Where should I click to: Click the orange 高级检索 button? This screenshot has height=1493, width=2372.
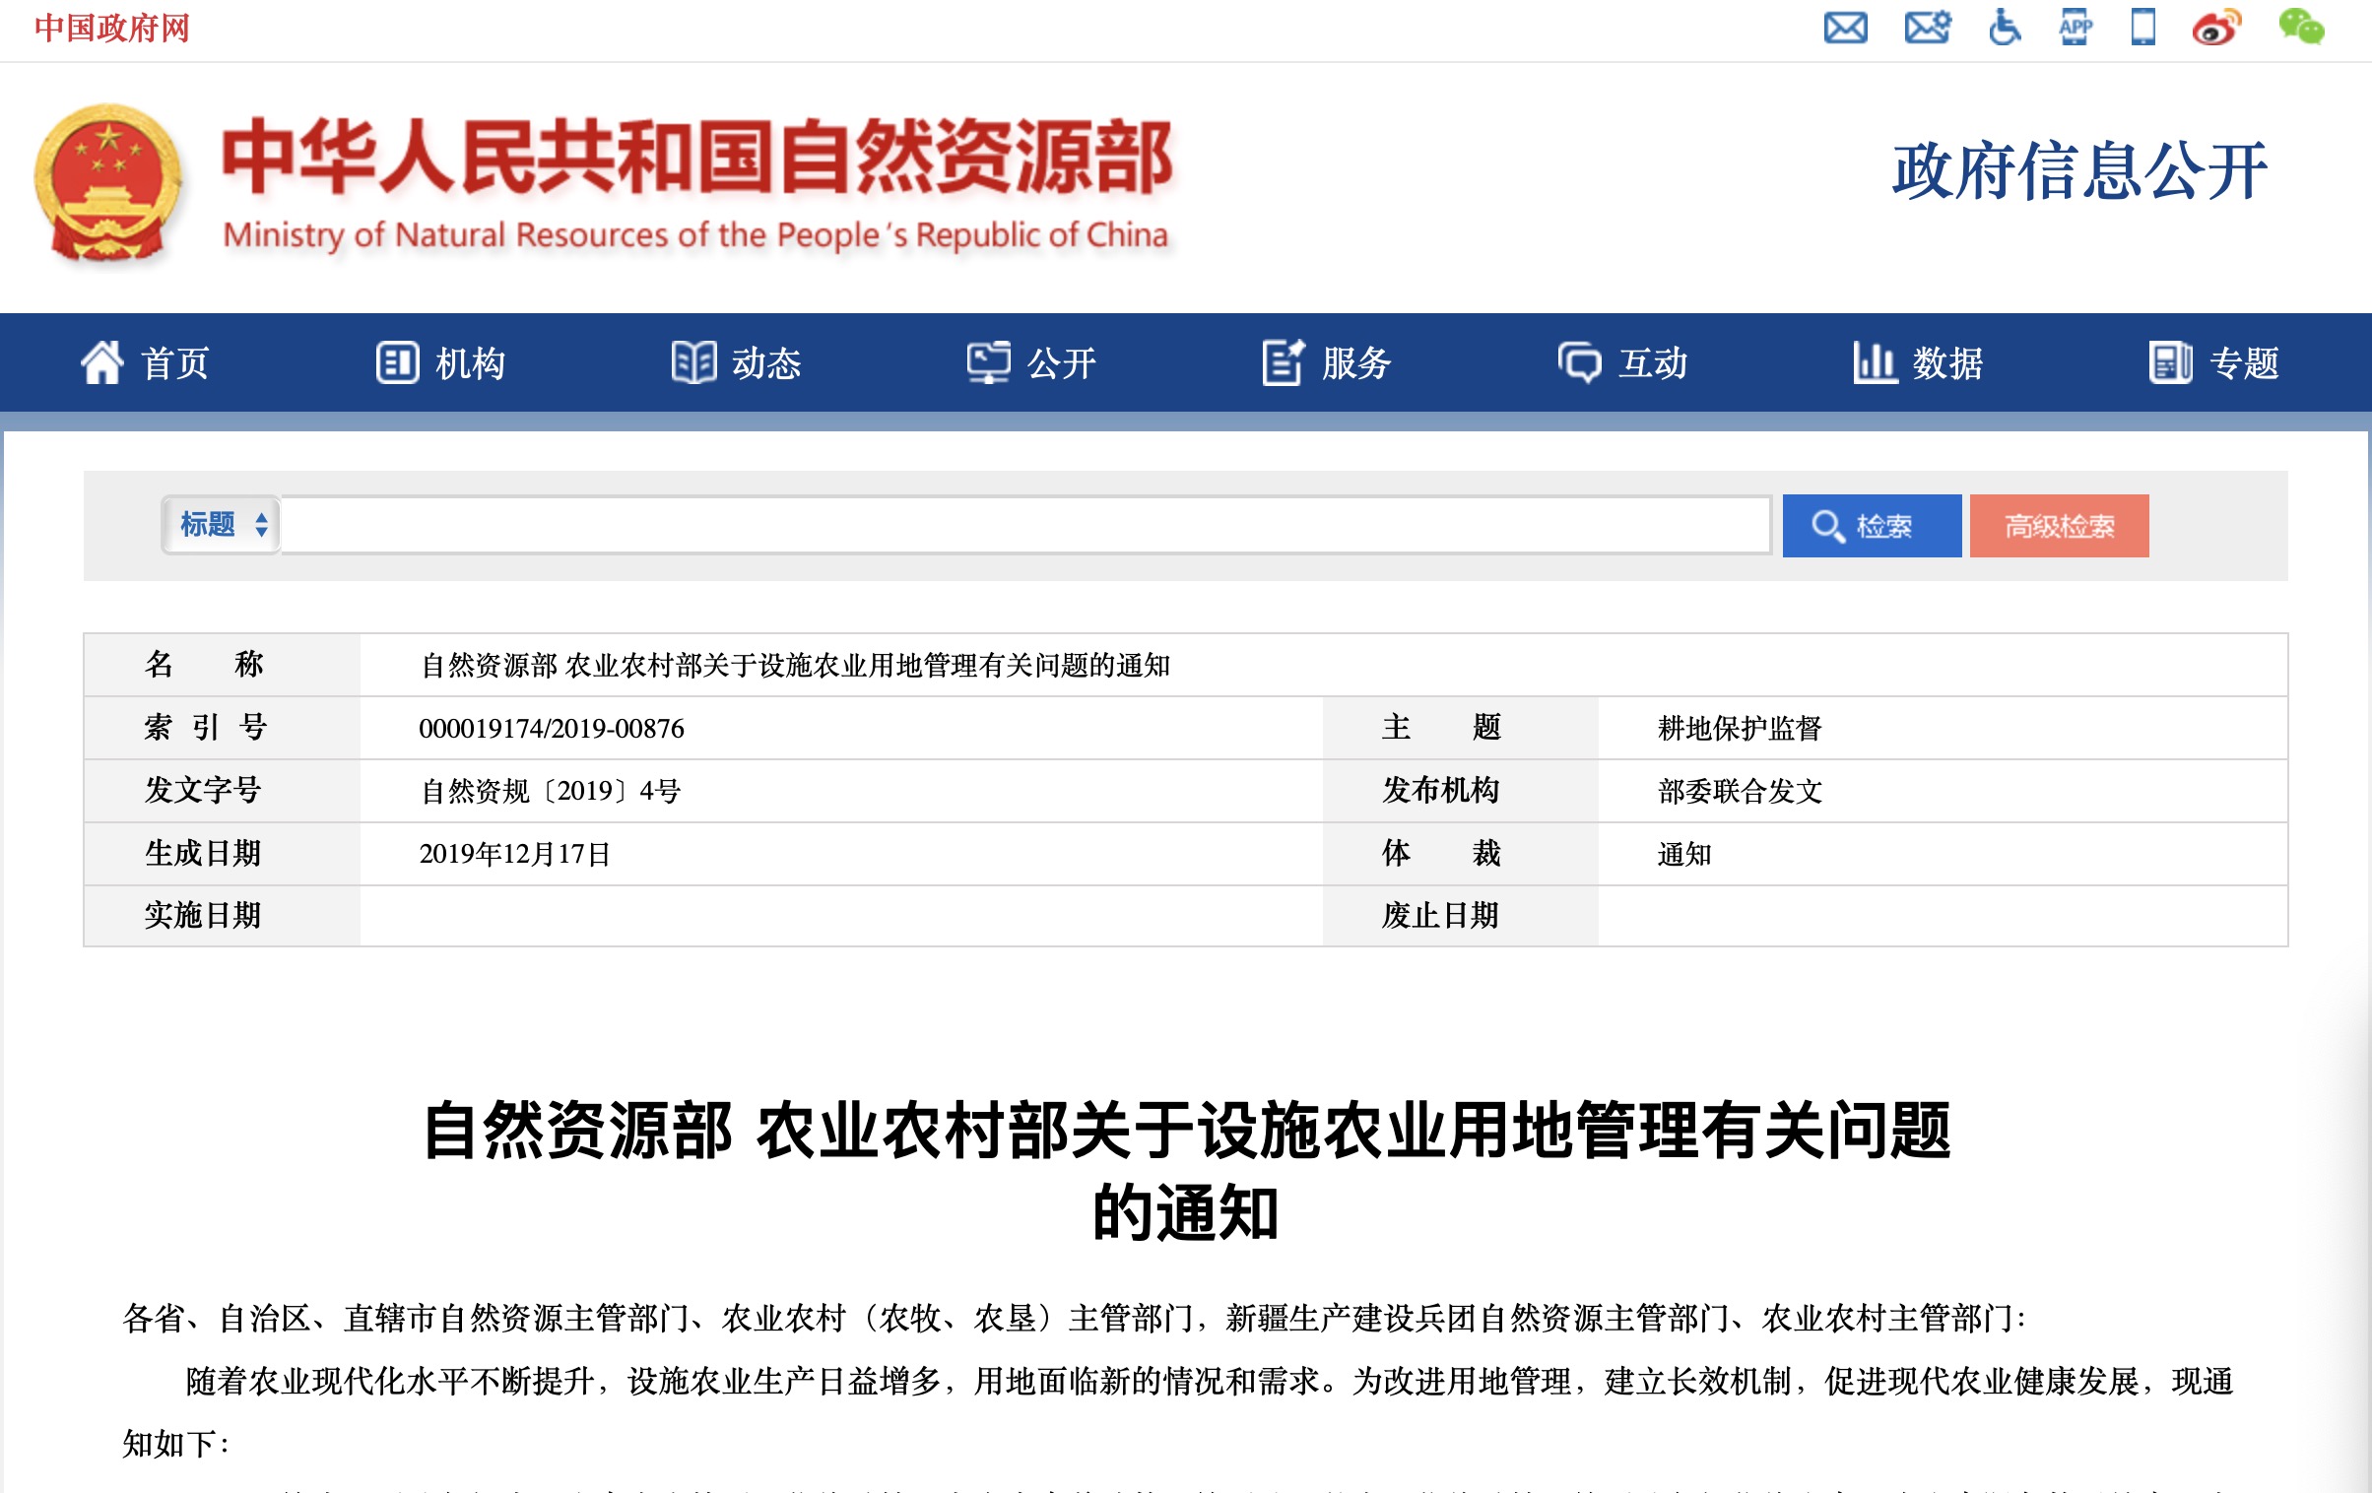pos(2059,526)
